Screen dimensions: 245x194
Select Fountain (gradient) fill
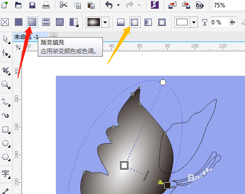32,22
